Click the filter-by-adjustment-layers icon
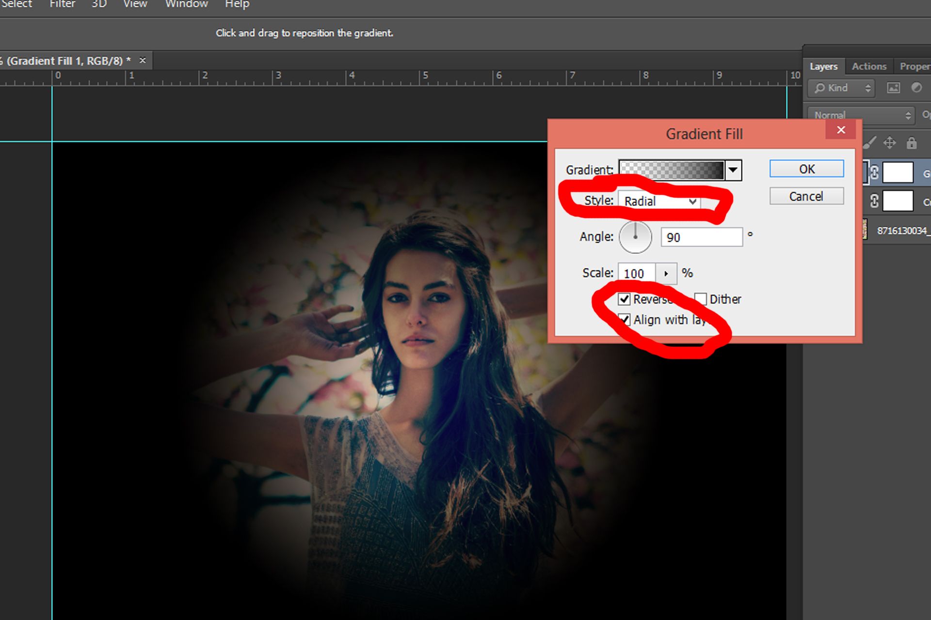The image size is (931, 620). click(x=917, y=88)
